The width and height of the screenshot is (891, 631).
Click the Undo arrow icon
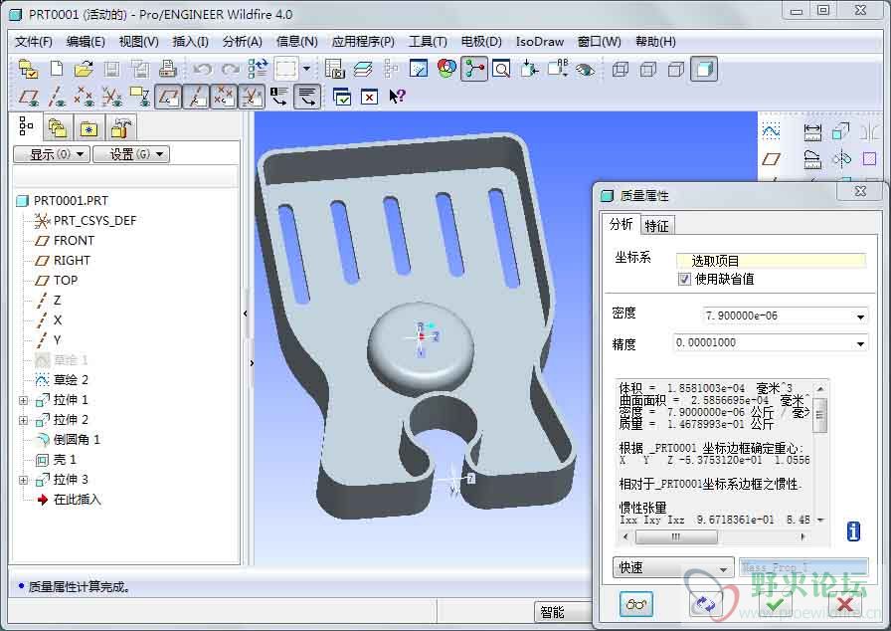203,70
